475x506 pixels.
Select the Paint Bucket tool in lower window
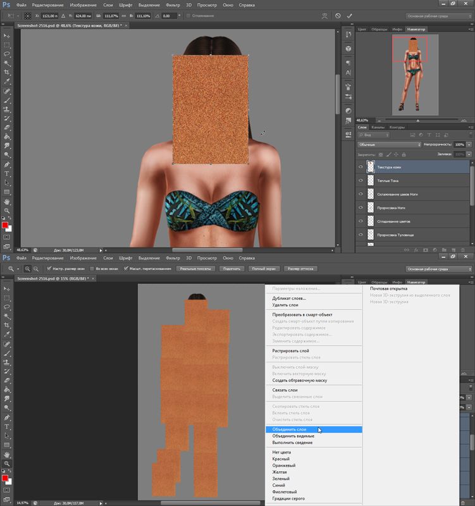[6, 390]
